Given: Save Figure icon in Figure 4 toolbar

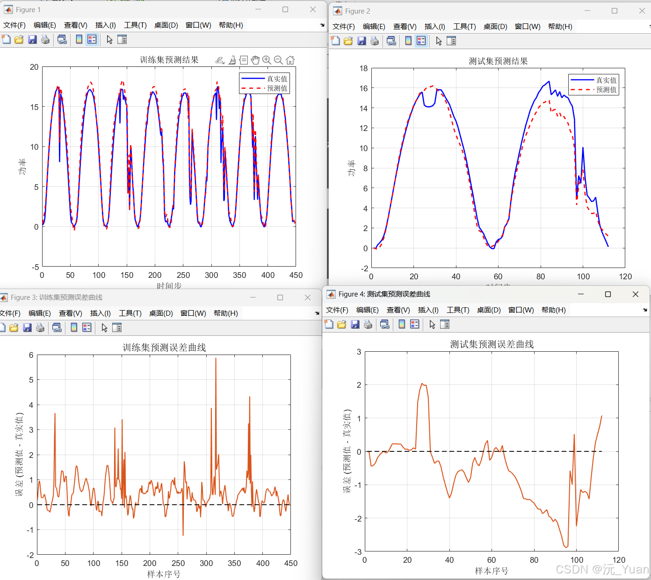Looking at the screenshot, I should [355, 325].
